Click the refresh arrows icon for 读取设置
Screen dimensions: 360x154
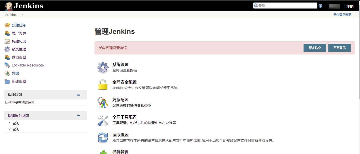(x=103, y=138)
